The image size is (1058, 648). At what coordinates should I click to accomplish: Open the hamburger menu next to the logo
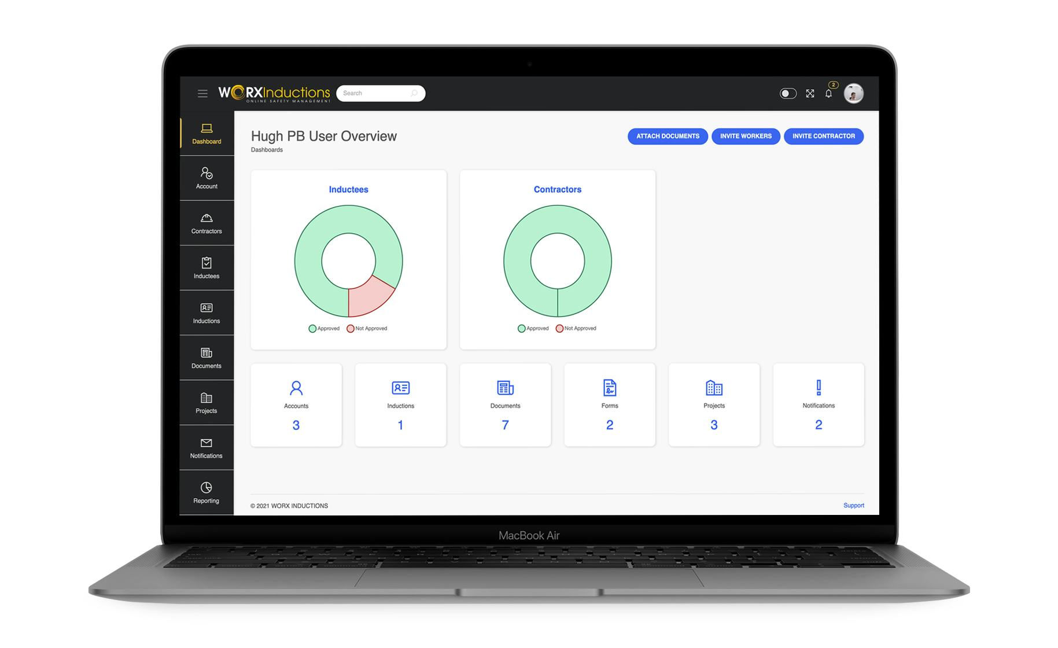[202, 93]
